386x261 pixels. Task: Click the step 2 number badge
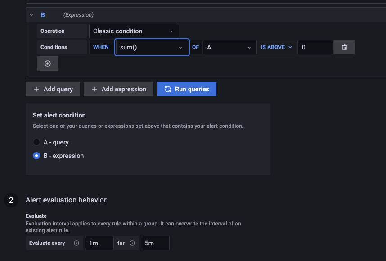11,200
